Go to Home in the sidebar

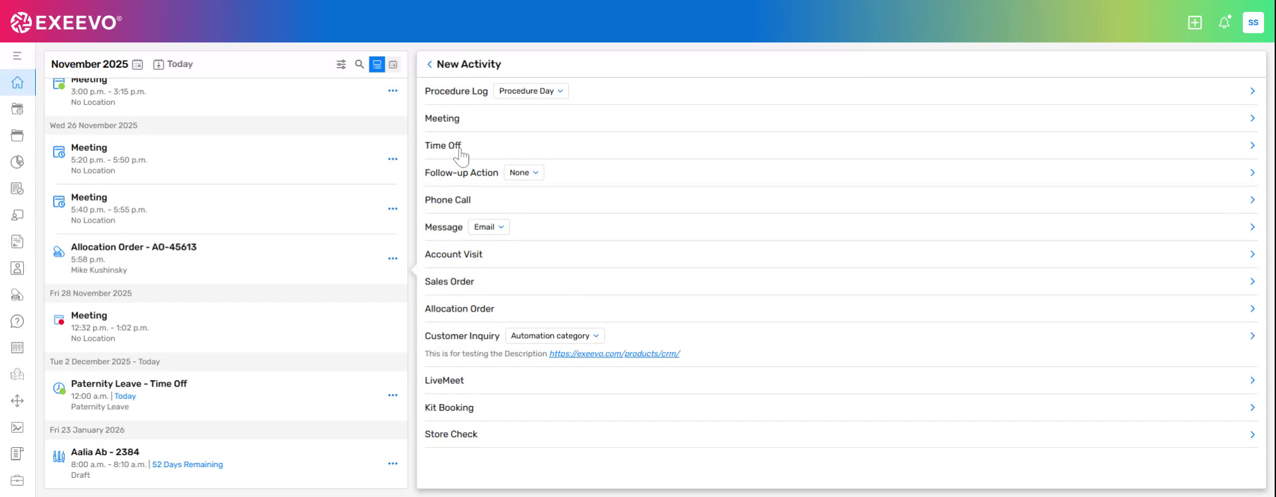click(x=17, y=82)
